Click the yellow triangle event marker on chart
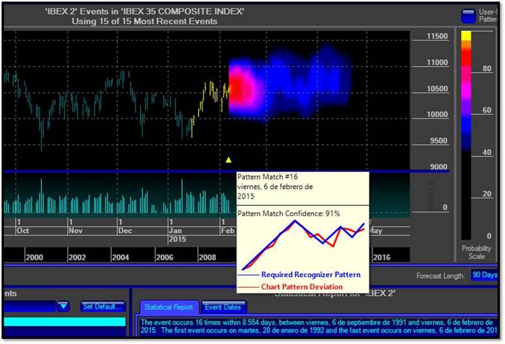505x344 pixels. 228,160
